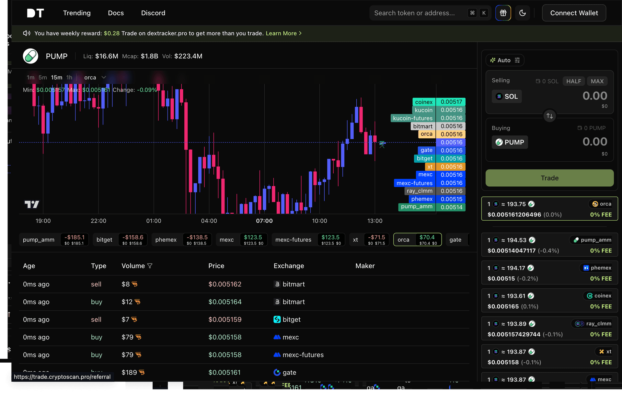Click the DT logo
This screenshot has height=395, width=622.
click(x=35, y=13)
